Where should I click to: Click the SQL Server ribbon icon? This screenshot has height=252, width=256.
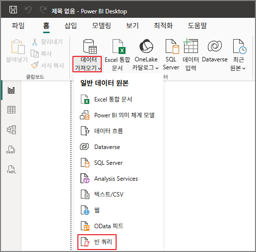click(172, 47)
